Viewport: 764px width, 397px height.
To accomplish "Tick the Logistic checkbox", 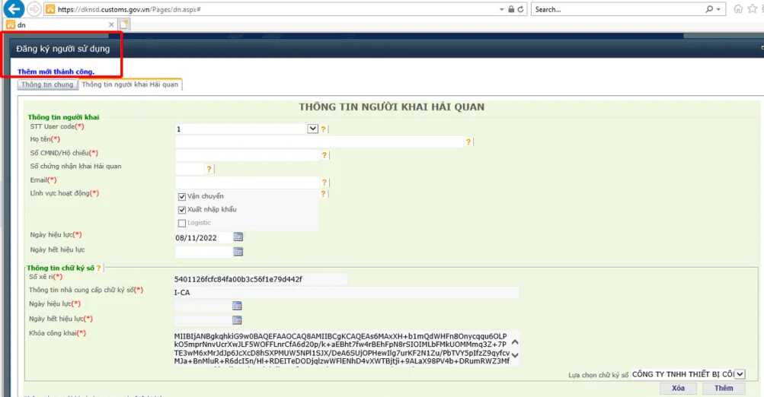I will [182, 223].
